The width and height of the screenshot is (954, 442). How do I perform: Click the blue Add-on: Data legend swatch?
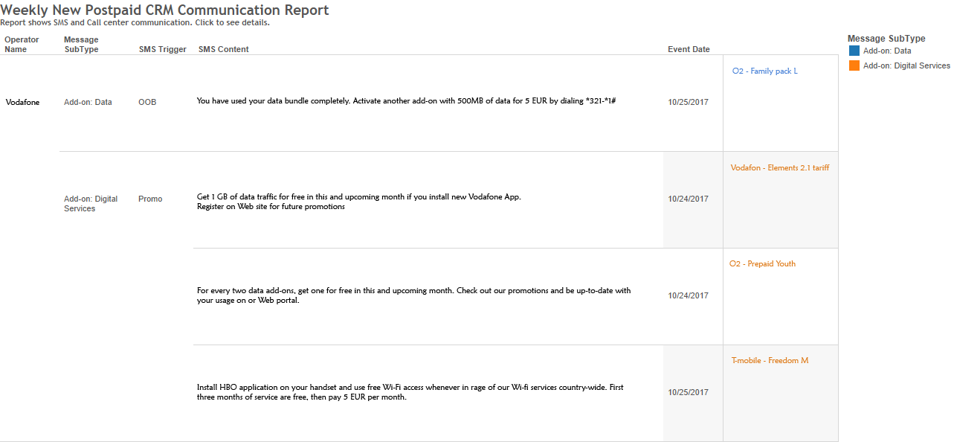point(854,51)
